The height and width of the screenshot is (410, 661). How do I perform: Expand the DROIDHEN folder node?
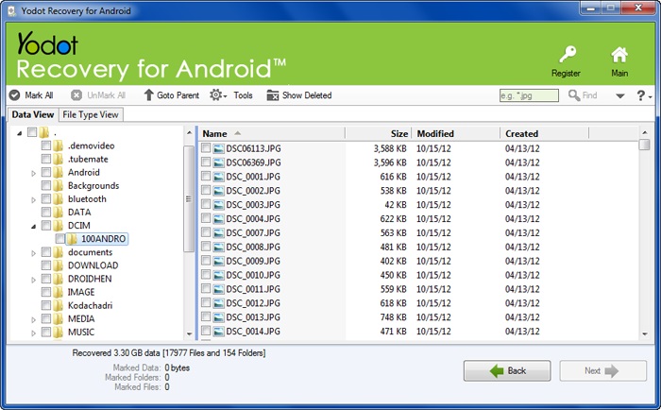tap(34, 280)
